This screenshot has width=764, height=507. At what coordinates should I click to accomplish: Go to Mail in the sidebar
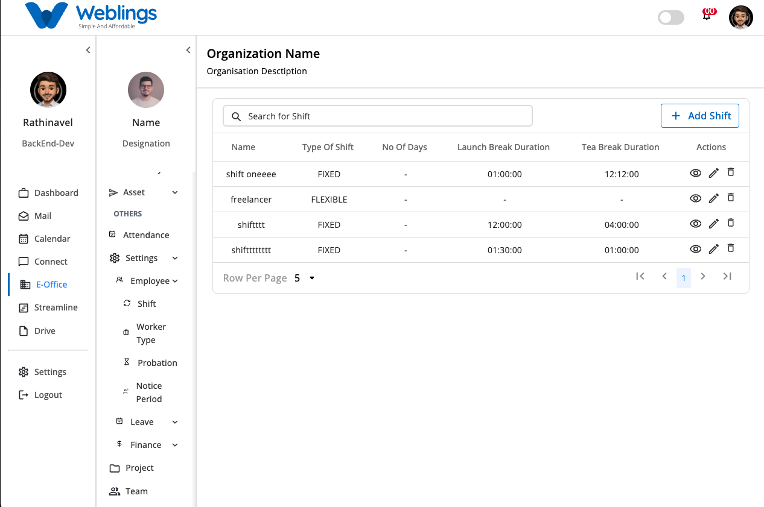[35, 216]
